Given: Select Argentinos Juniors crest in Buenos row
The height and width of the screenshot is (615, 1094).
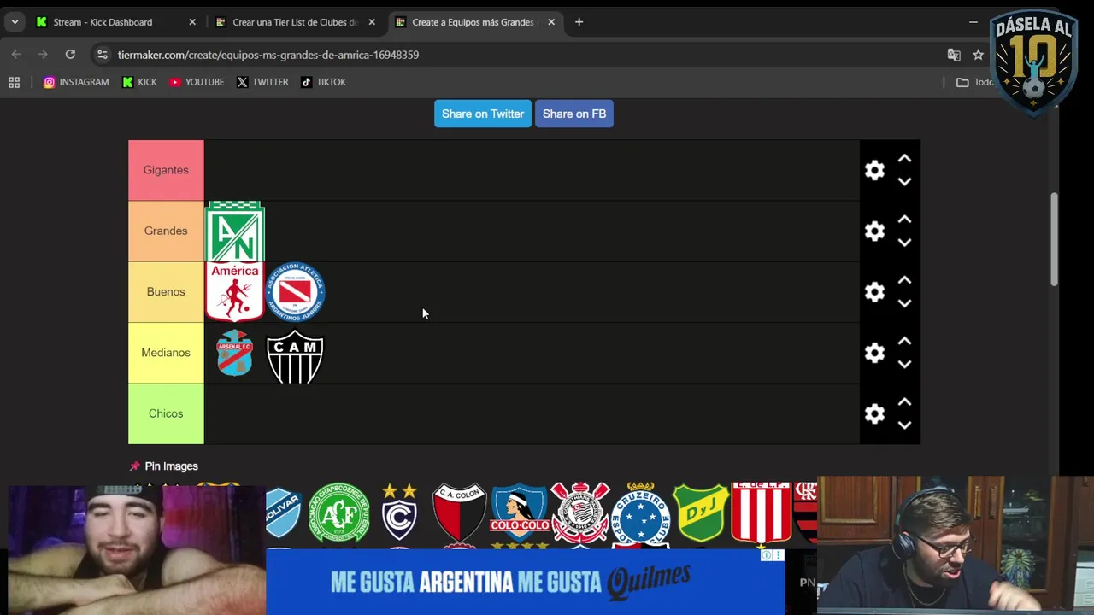Looking at the screenshot, I should click(x=295, y=292).
